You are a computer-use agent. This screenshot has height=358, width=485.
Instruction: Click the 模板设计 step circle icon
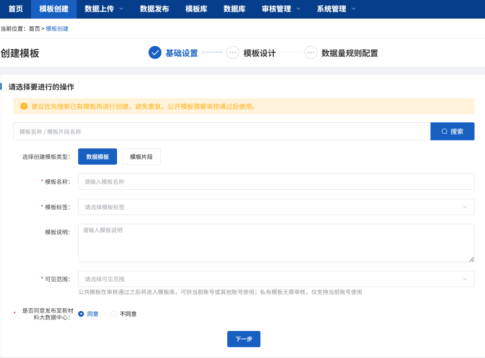(x=233, y=53)
